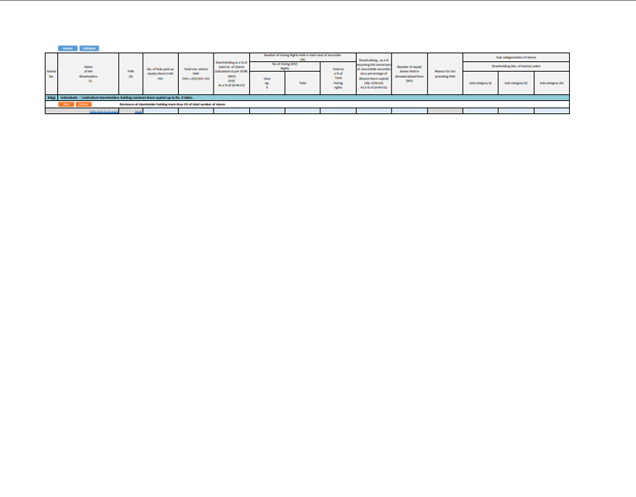Select 'Individuals - i.Individual shareholders' category row text
Image resolution: width=636 pixels, height=497 pixels.
pyautogui.click(x=127, y=98)
